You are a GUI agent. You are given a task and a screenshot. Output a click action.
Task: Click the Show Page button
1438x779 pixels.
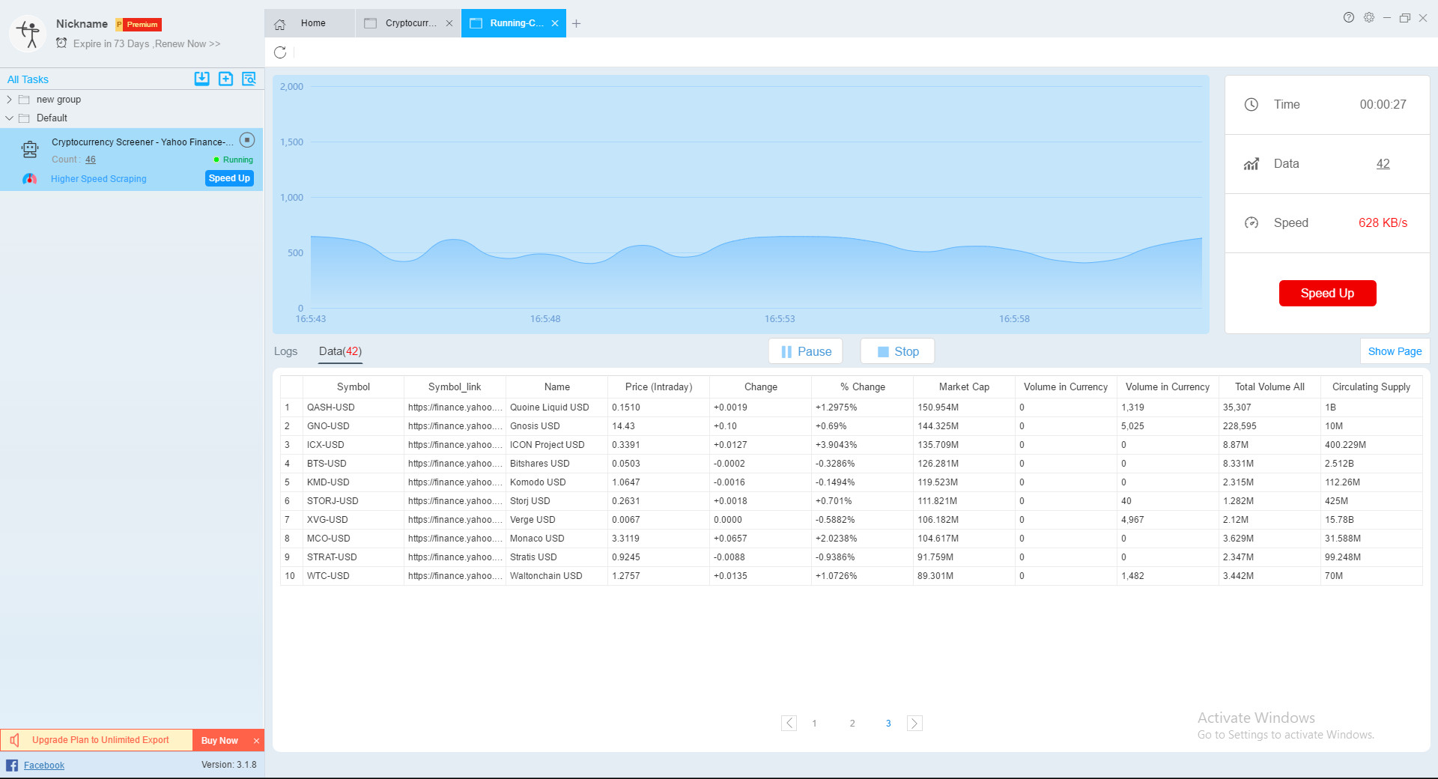click(1395, 351)
